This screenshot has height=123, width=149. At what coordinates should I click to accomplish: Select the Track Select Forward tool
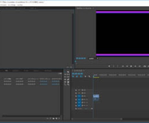68,72
